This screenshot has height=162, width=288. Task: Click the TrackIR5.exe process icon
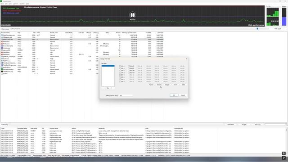click(x=2, y=72)
